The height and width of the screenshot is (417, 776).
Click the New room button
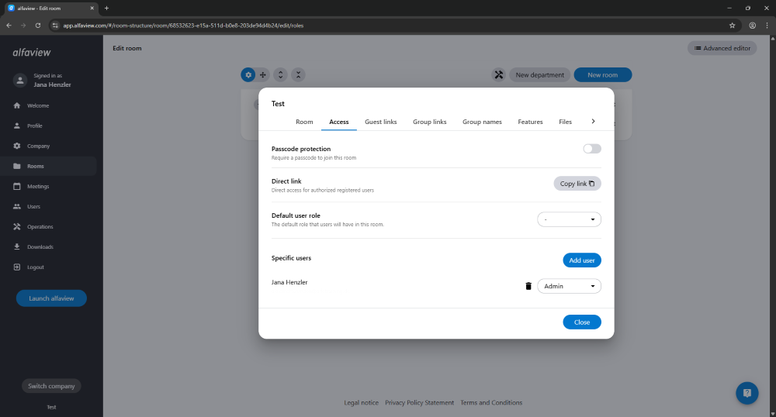pyautogui.click(x=603, y=74)
